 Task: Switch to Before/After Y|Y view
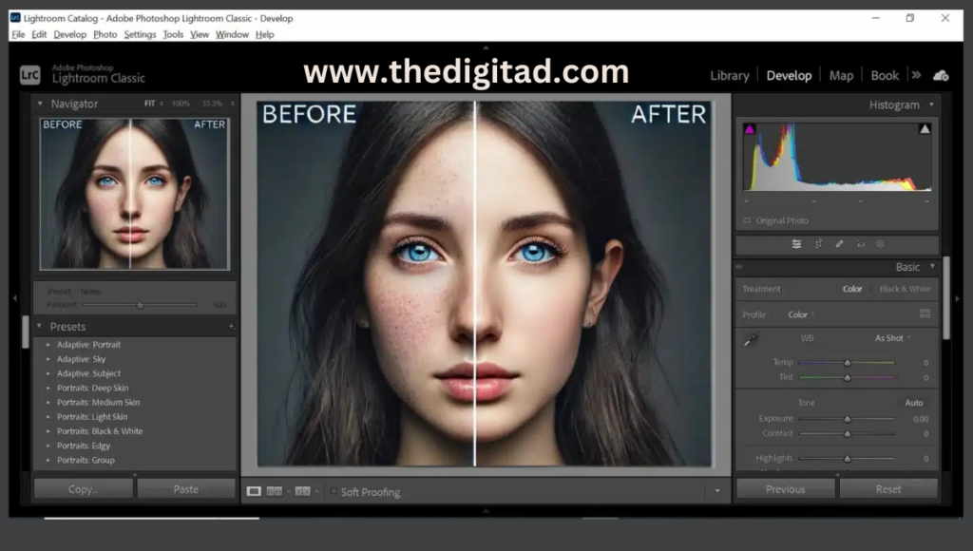point(302,491)
